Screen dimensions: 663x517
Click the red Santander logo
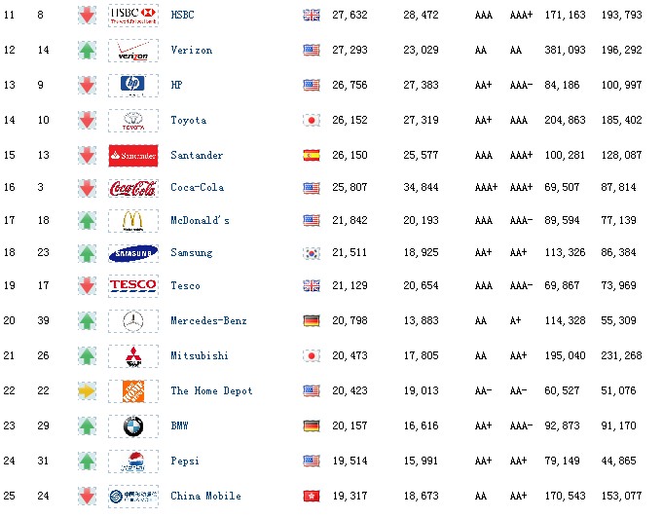[x=133, y=156]
